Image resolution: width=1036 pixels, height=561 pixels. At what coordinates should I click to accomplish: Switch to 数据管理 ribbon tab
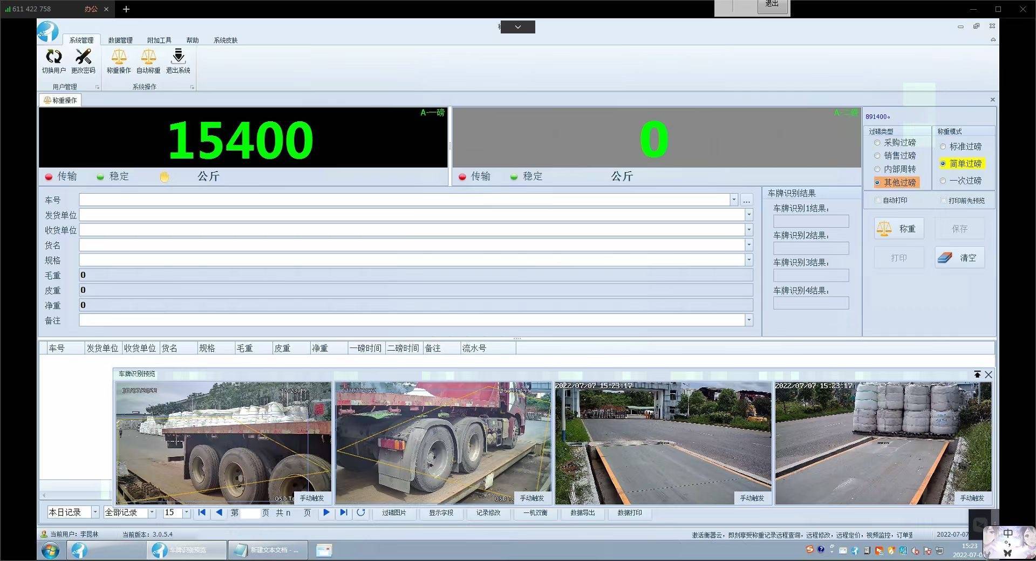click(120, 40)
